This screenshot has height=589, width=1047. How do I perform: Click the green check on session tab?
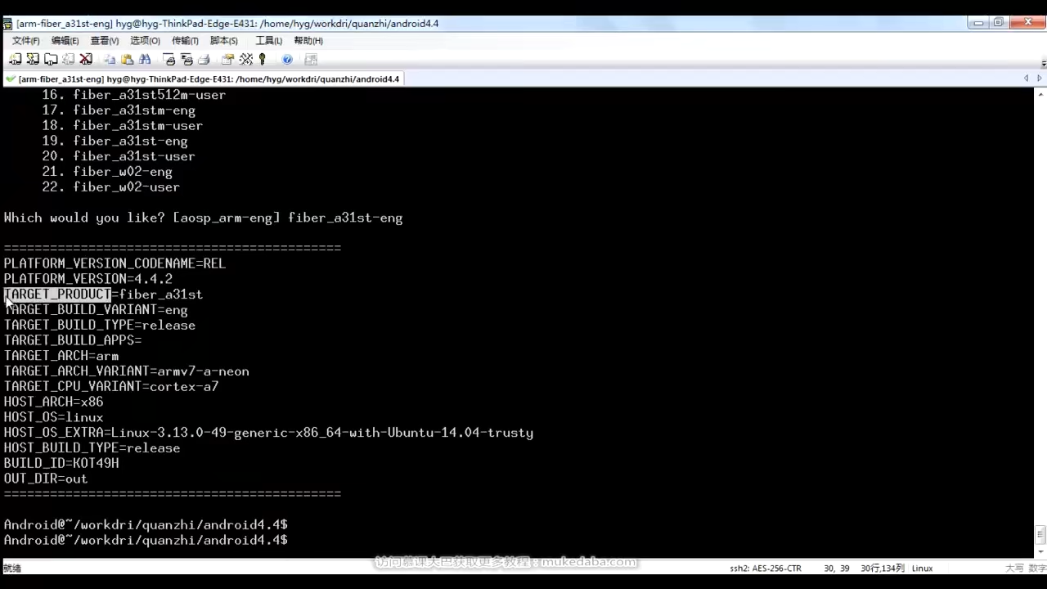[10, 79]
